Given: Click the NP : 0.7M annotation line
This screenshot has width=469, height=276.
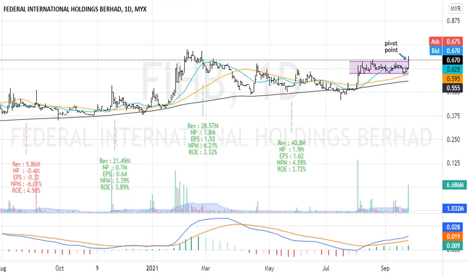Looking at the screenshot, I should click(x=115, y=168).
